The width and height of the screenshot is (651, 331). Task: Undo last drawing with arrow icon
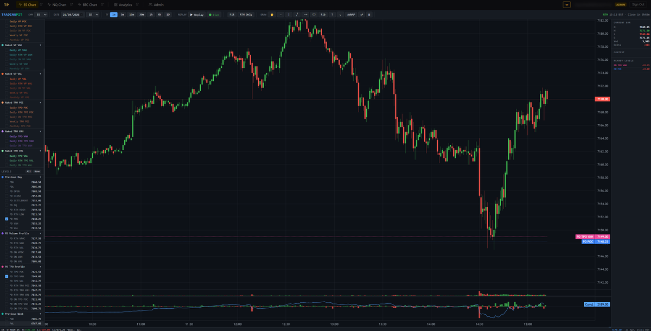361,15
